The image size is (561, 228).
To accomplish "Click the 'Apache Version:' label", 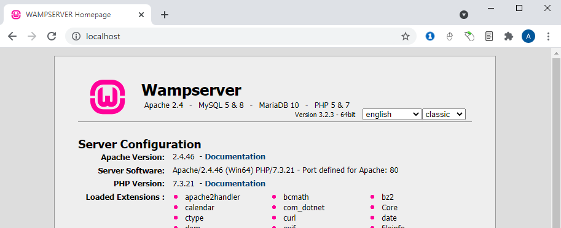I will 133,157.
